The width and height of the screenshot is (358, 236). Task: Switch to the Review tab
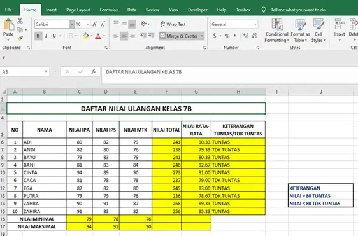[x=152, y=10]
